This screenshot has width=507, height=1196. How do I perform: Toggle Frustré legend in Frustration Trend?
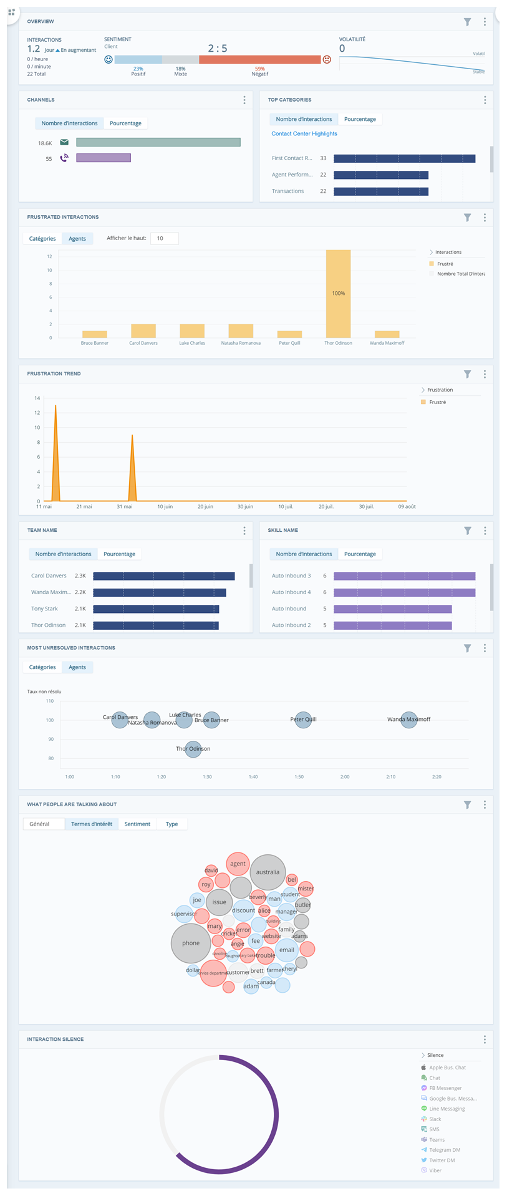[x=433, y=402]
